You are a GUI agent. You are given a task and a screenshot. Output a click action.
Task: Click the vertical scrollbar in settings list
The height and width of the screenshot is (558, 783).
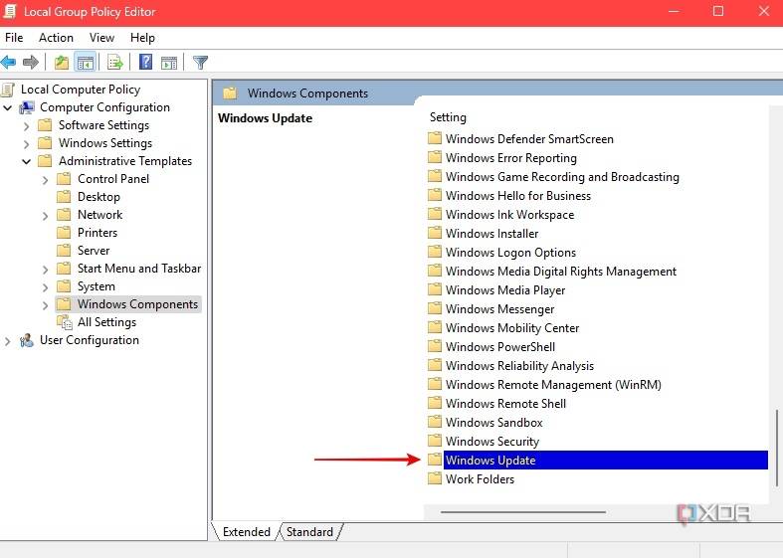(x=776, y=448)
